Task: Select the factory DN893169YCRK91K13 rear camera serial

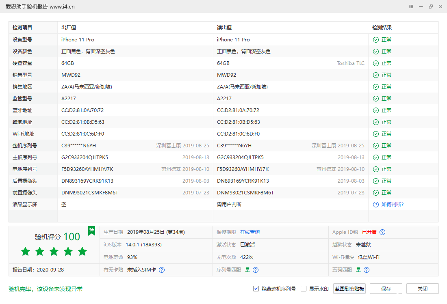Action: click(87, 181)
